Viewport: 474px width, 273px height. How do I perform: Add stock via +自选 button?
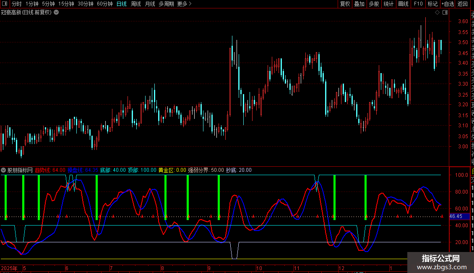[x=447, y=4]
